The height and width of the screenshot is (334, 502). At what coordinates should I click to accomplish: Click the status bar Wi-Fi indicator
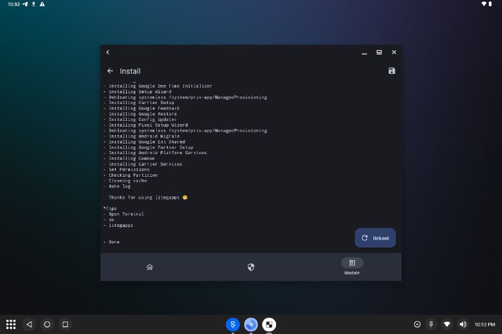(x=484, y=4)
